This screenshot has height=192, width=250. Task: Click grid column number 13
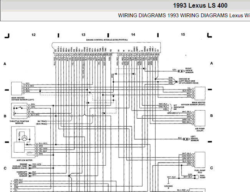[x=83, y=35]
